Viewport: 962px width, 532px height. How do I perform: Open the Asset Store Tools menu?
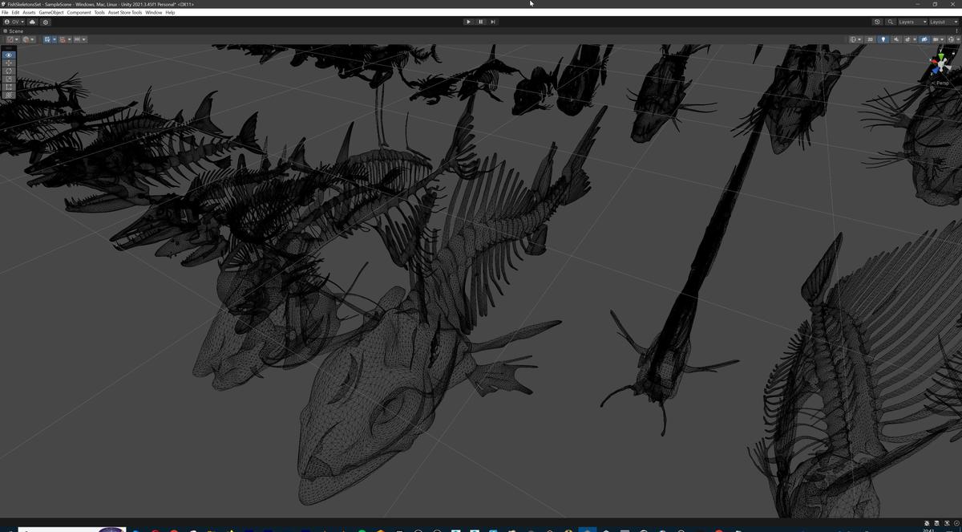click(124, 12)
